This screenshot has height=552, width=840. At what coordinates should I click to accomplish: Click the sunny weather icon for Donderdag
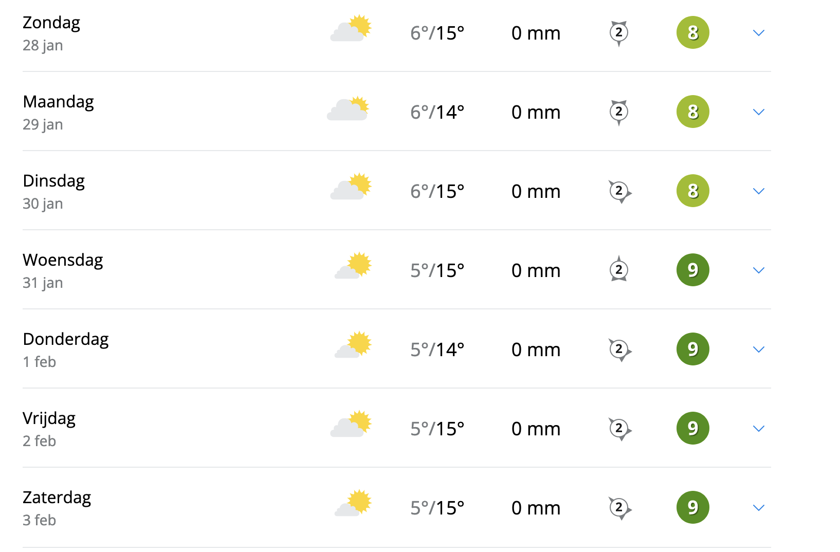point(353,344)
